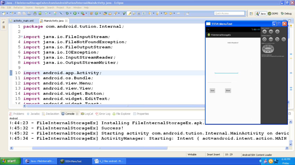Run the app using the green Run icon

(75, 13)
